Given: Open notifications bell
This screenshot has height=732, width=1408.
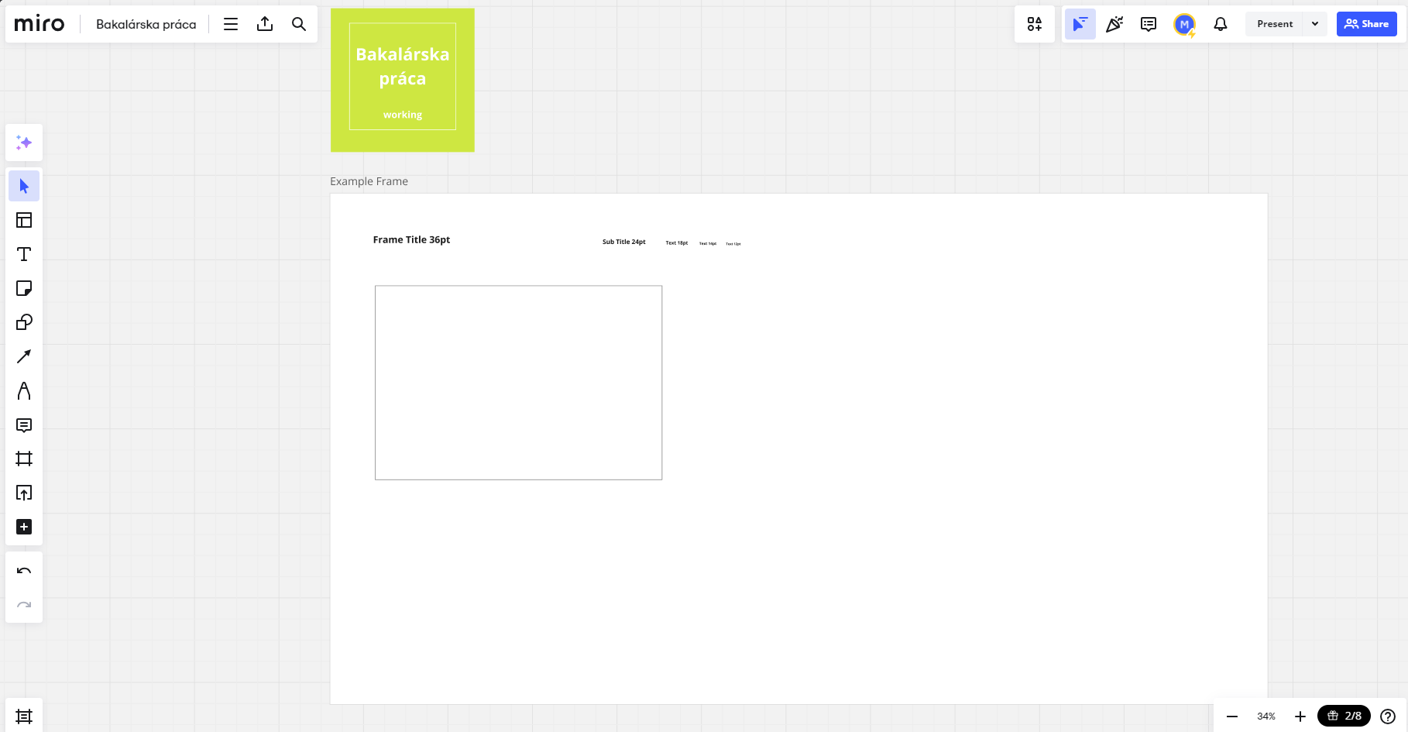Looking at the screenshot, I should [x=1221, y=24].
